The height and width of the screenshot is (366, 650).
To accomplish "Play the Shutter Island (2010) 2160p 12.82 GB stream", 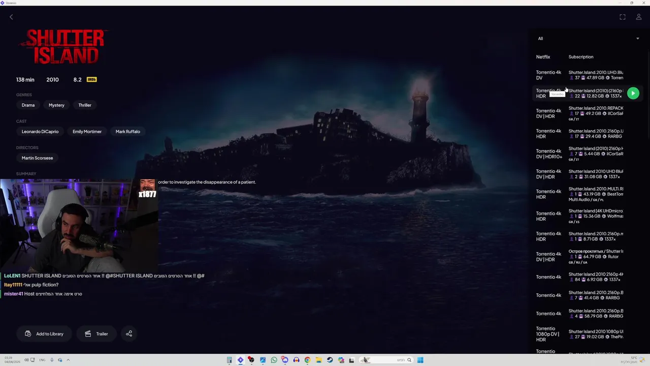I will 633,93.
